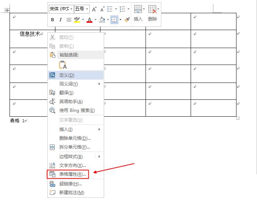Choose 文字方向(X)... entry
This screenshot has height=204, width=257.
point(76,165)
